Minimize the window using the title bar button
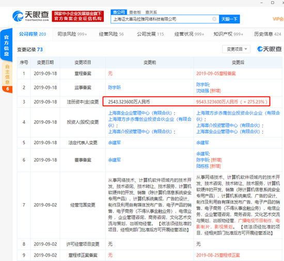The image size is (284, 261). coord(262,3)
